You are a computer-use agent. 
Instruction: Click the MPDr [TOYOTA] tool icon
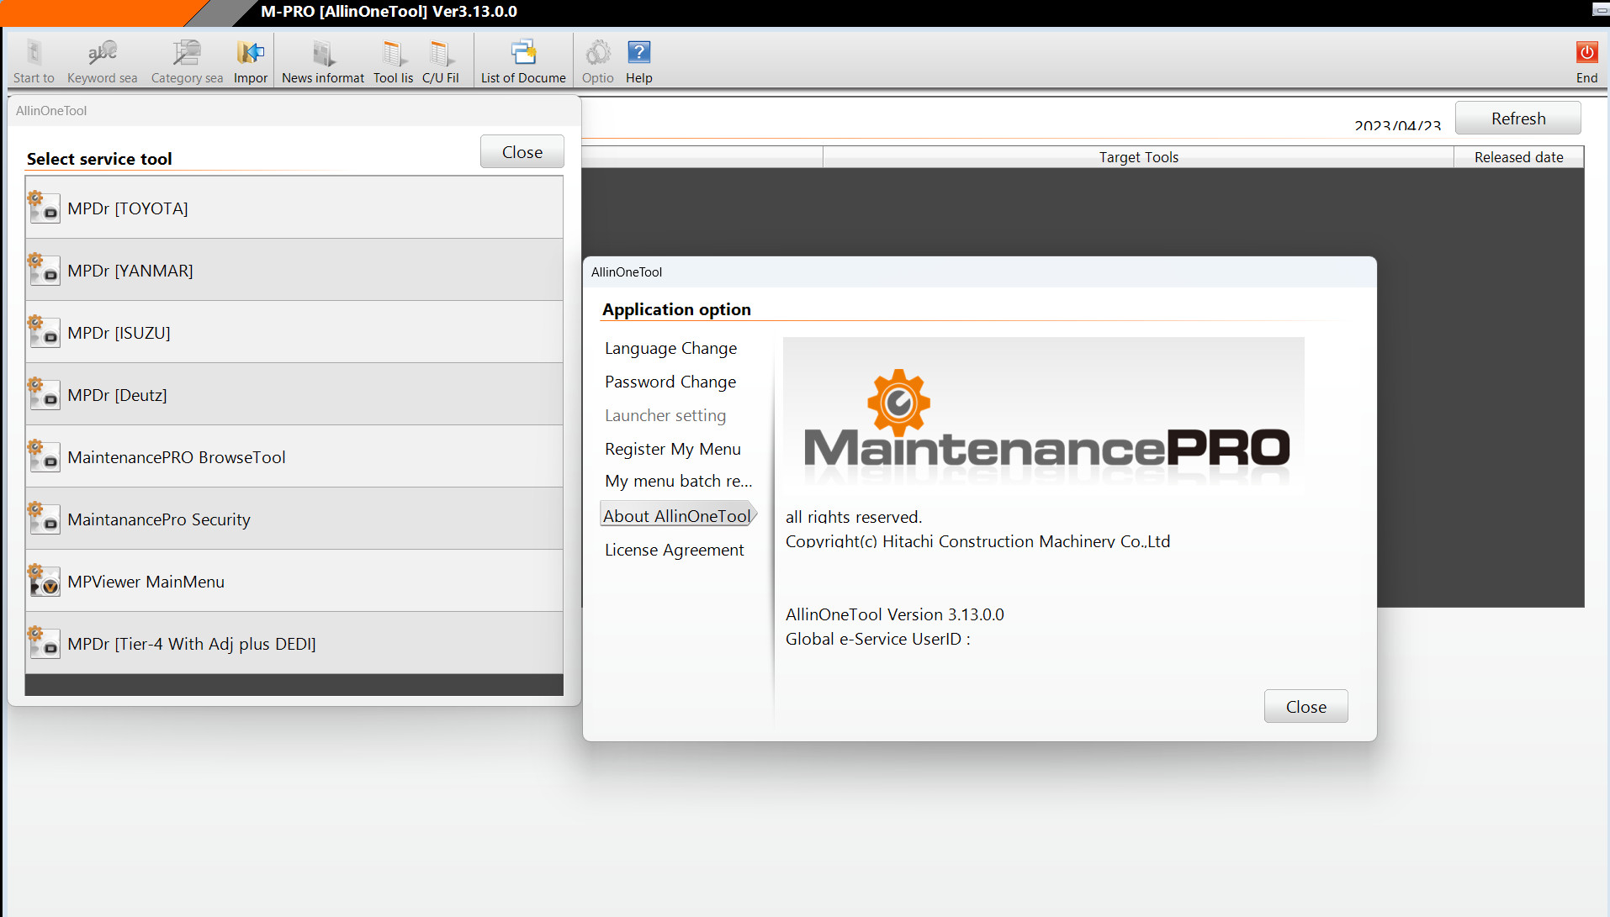pyautogui.click(x=43, y=208)
